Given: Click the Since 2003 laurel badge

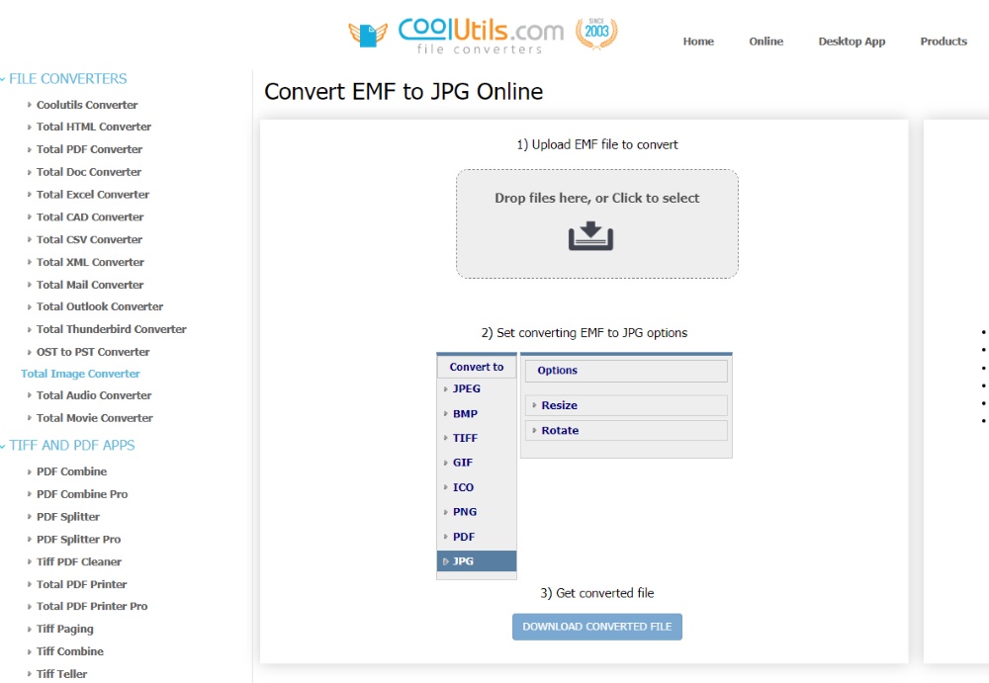Looking at the screenshot, I should click(596, 33).
